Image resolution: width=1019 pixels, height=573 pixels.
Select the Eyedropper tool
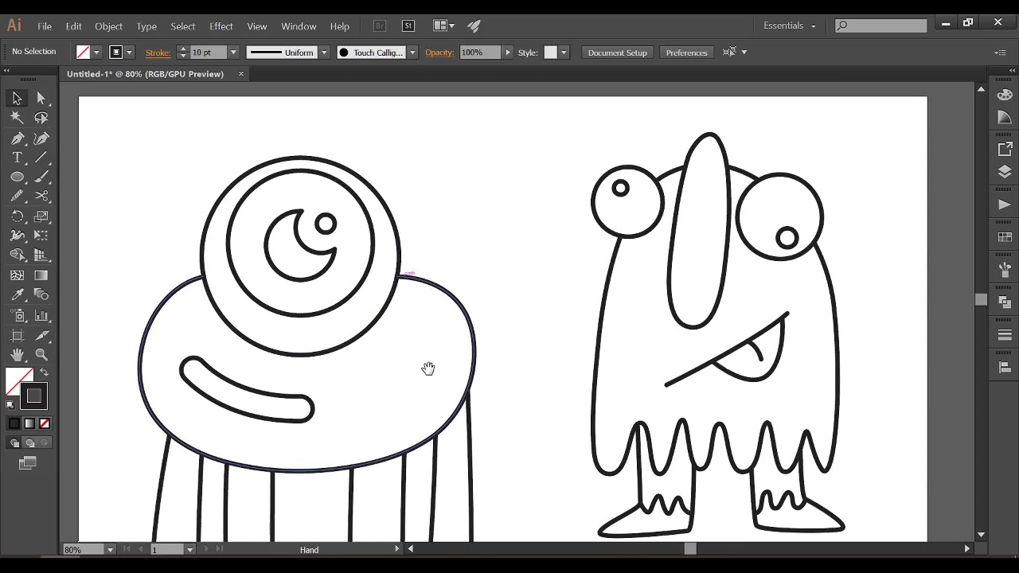pyautogui.click(x=17, y=295)
